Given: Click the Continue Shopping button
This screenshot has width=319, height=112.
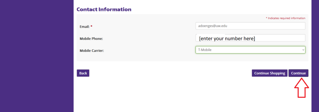Looking at the screenshot, I should [269, 73].
